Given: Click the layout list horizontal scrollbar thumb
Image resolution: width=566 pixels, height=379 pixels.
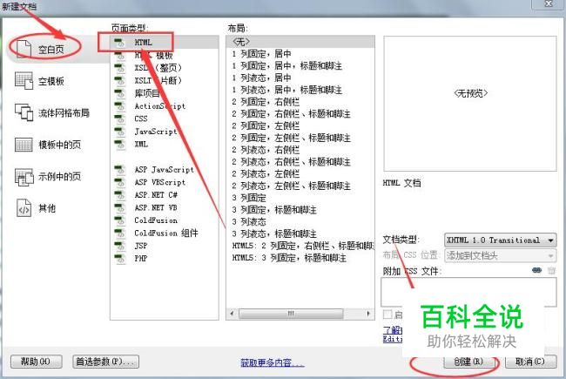Looking at the screenshot, I should coord(291,314).
